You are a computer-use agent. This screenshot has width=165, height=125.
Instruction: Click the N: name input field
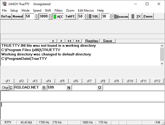point(84,88)
